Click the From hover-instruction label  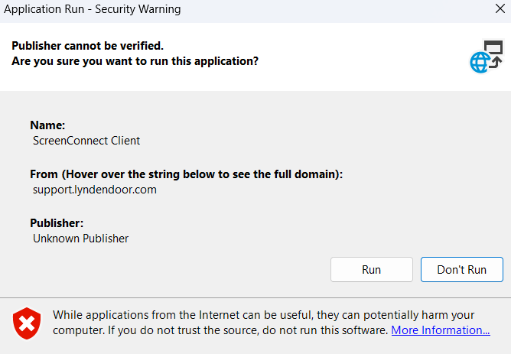coord(186,174)
